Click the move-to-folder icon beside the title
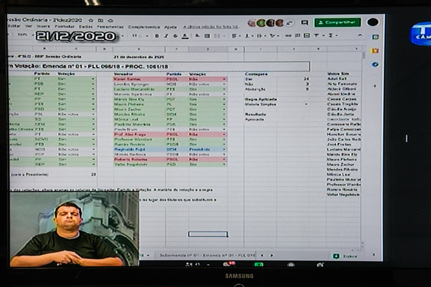The image size is (431, 287). pyautogui.click(x=101, y=20)
